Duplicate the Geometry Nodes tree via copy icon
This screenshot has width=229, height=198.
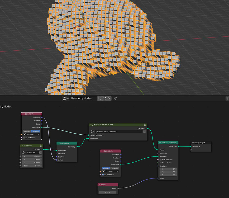point(104,98)
